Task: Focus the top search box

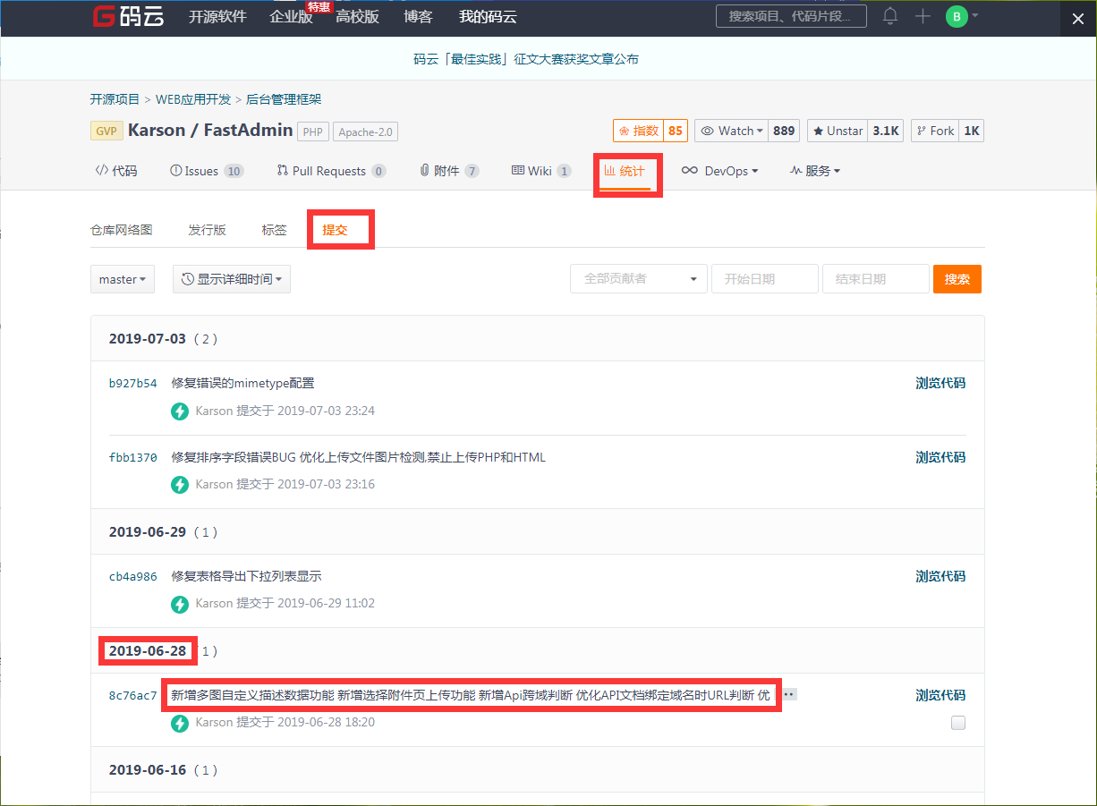Action: pos(792,16)
